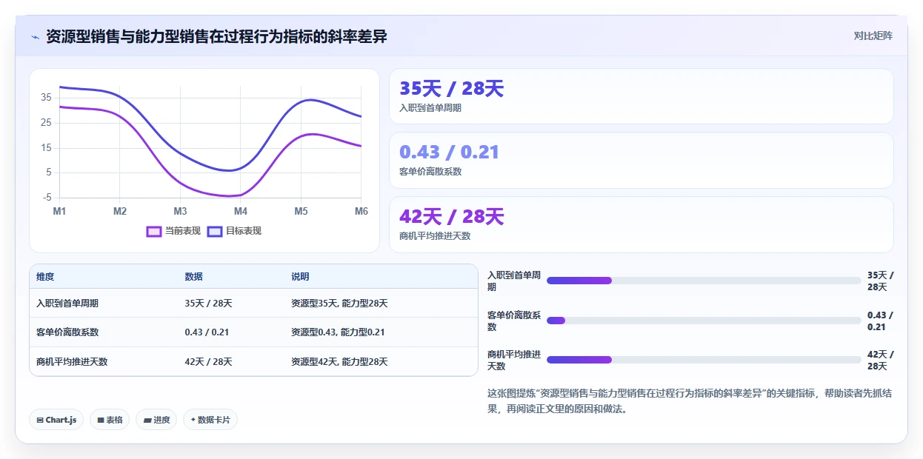This screenshot has width=923, height=459.
Task: Click the 说明 table column header
Action: tap(300, 277)
